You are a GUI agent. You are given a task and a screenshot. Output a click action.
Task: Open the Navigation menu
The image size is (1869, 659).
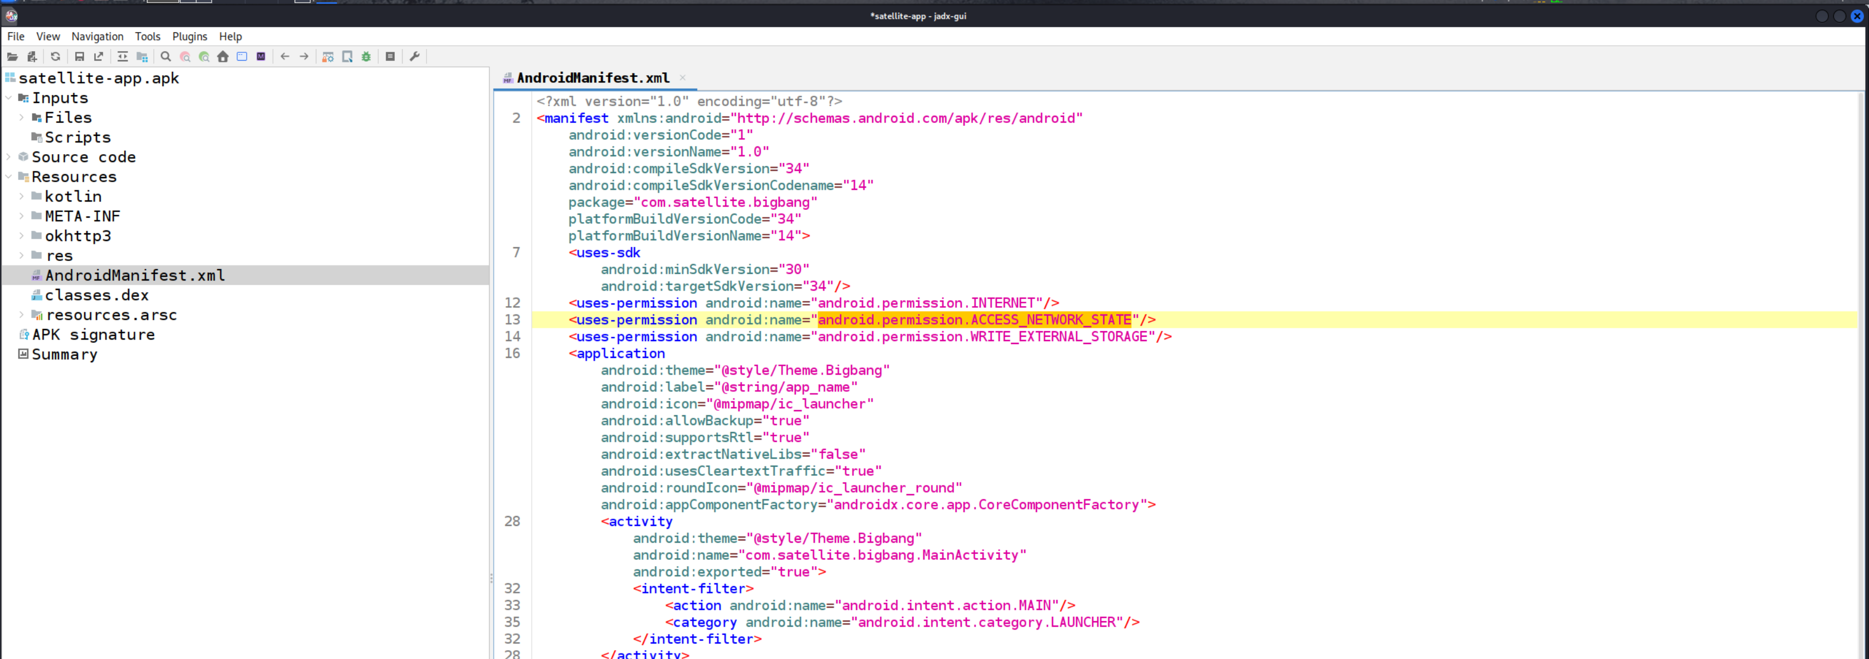pos(97,36)
